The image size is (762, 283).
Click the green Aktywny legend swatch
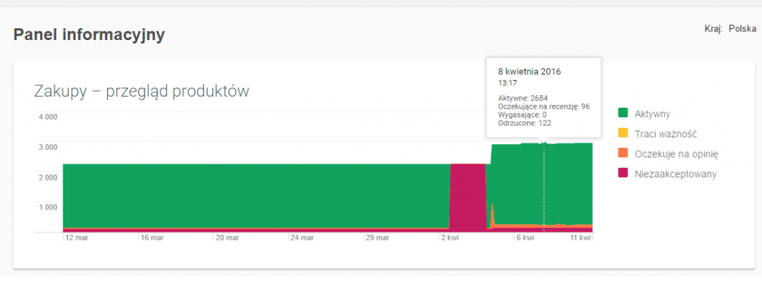[623, 113]
